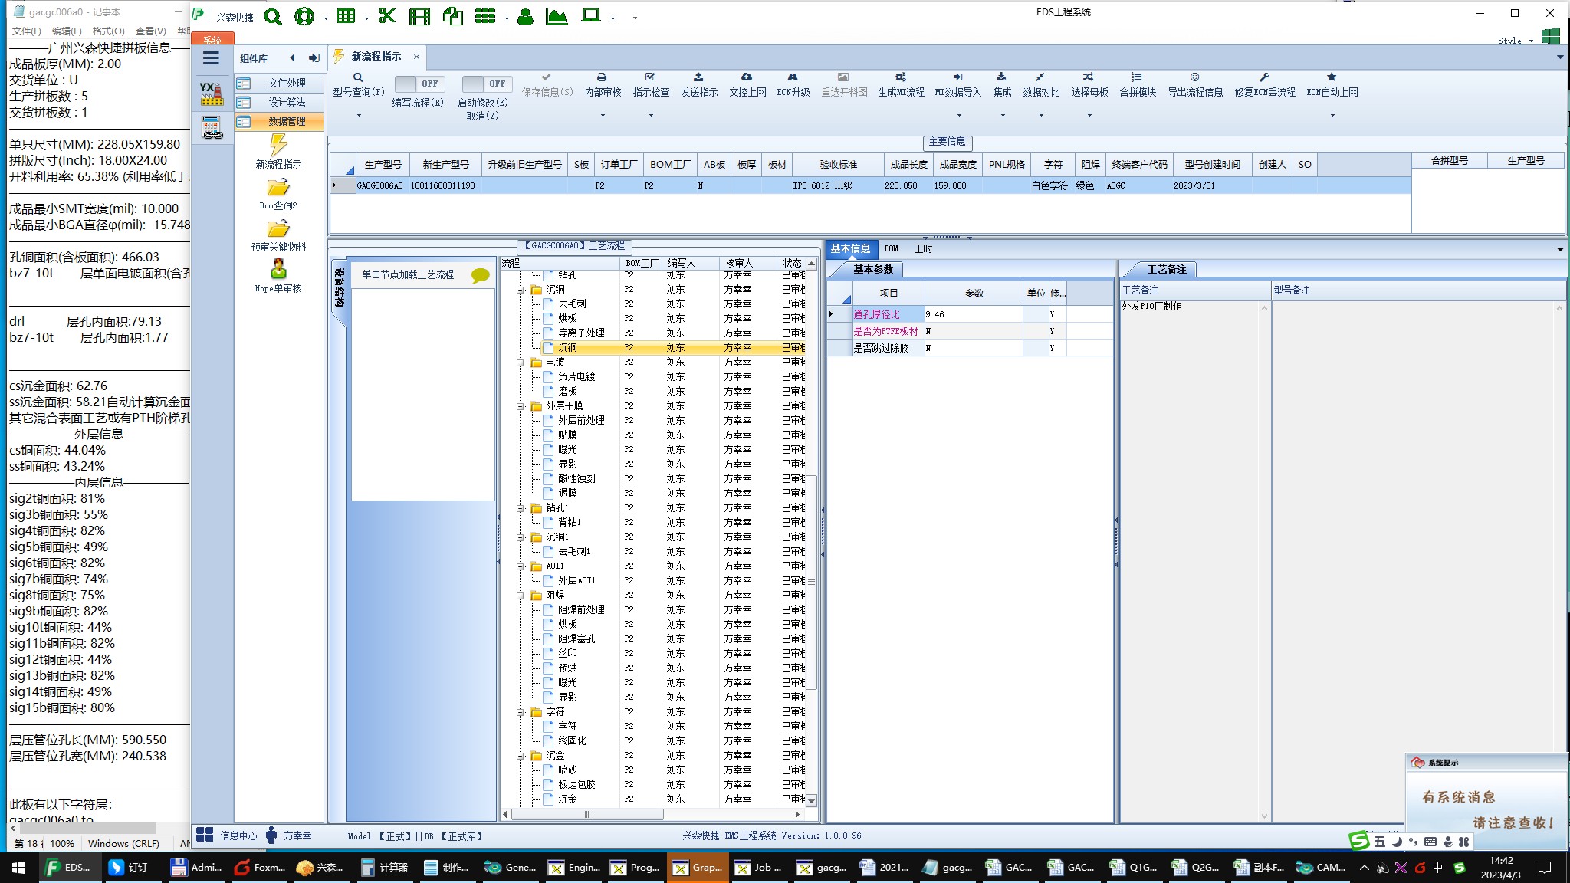Click 导出流程信息 smiley tool
The width and height of the screenshot is (1570, 883).
tap(1194, 84)
